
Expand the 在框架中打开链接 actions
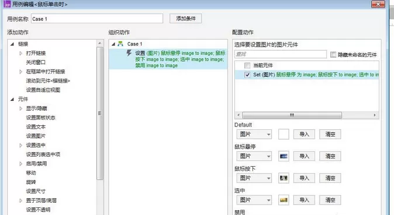(x=21, y=72)
